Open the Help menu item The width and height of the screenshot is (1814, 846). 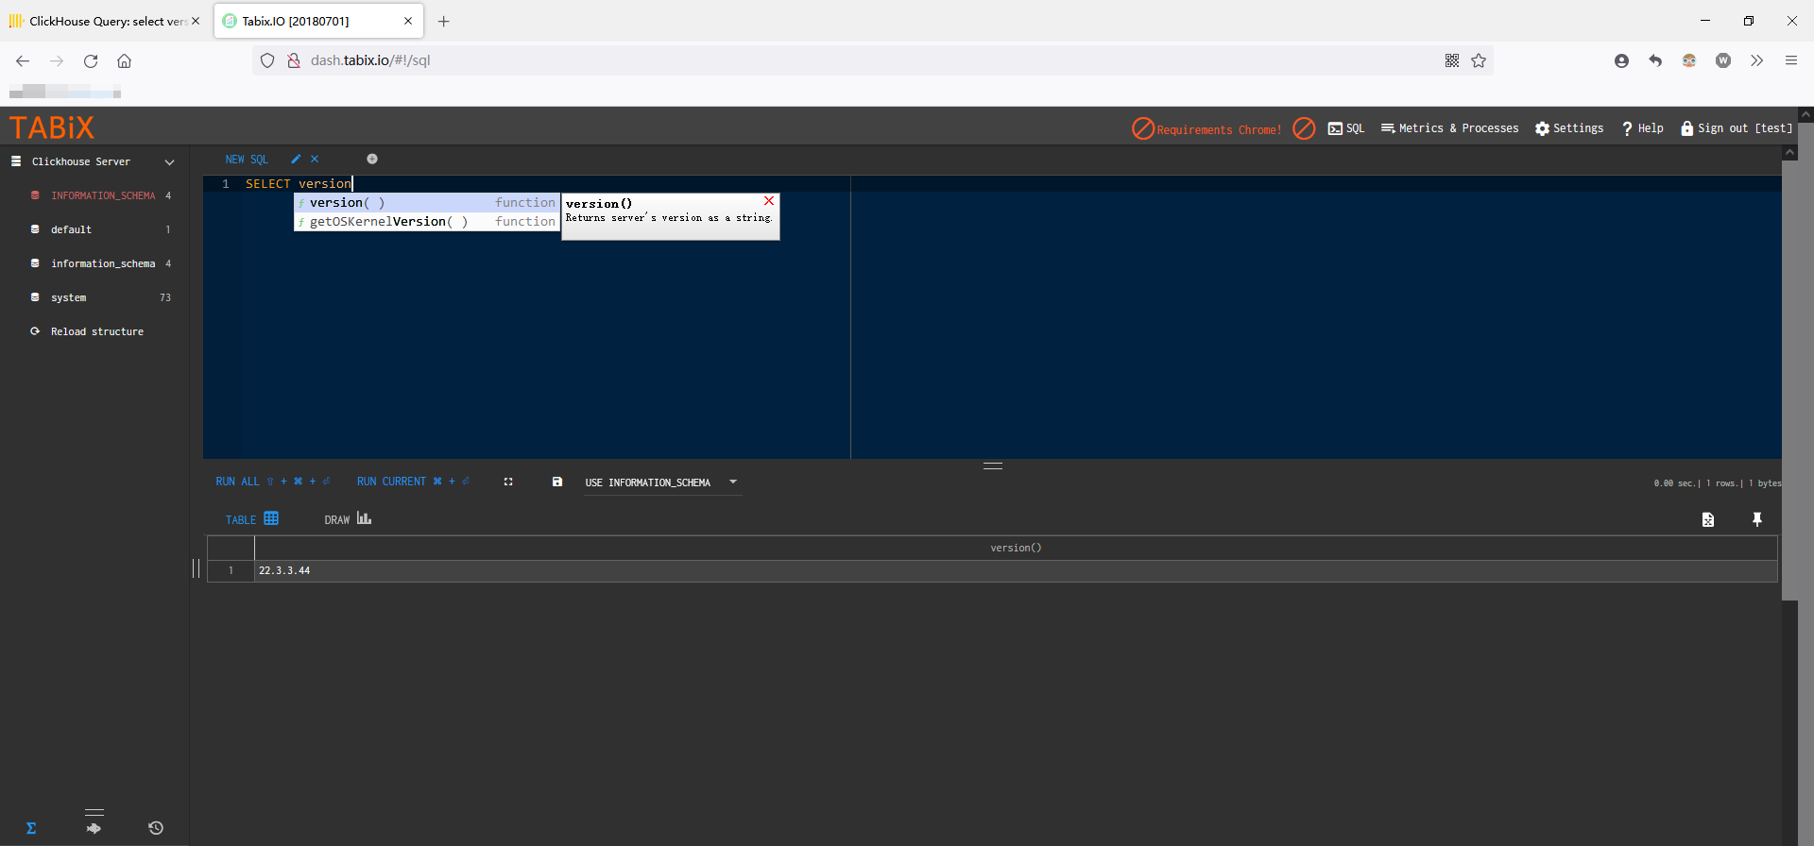pyautogui.click(x=1642, y=128)
